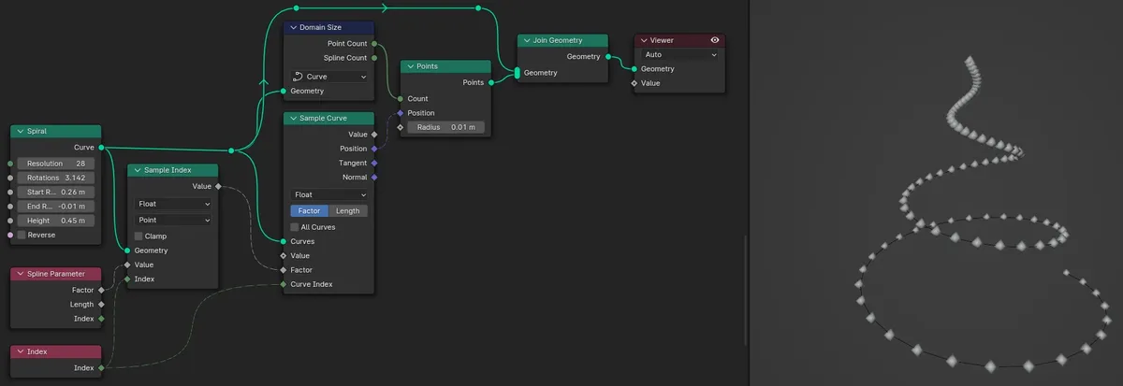Enable the All Curves checkbox

tap(295, 227)
